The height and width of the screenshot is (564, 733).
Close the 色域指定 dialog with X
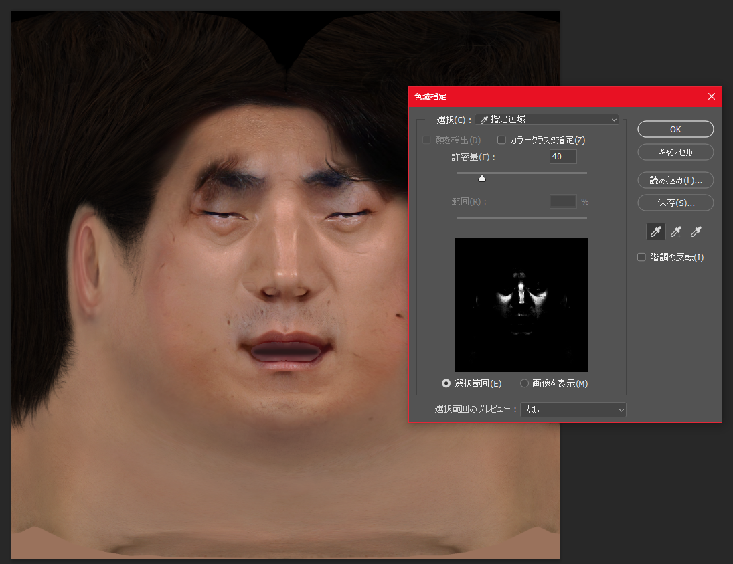pyautogui.click(x=712, y=96)
